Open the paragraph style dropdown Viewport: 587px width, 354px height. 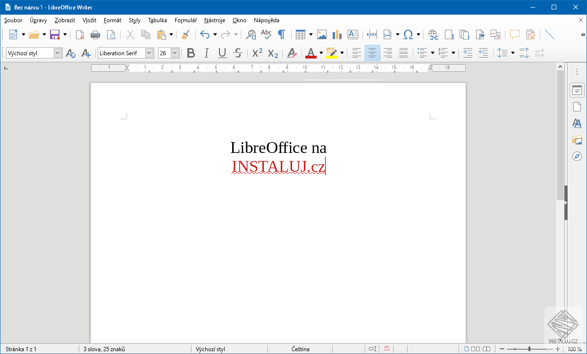pos(58,53)
